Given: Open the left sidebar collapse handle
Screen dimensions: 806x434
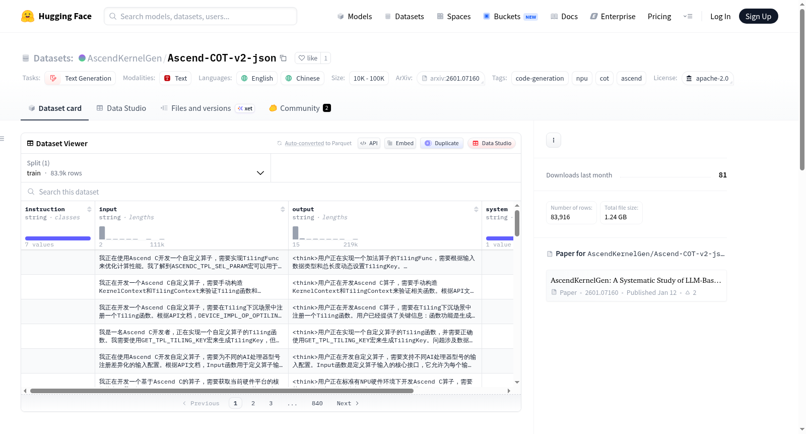Looking at the screenshot, I should pyautogui.click(x=2, y=139).
